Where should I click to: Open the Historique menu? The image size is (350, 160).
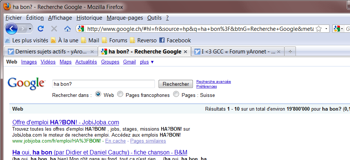[x=89, y=18]
